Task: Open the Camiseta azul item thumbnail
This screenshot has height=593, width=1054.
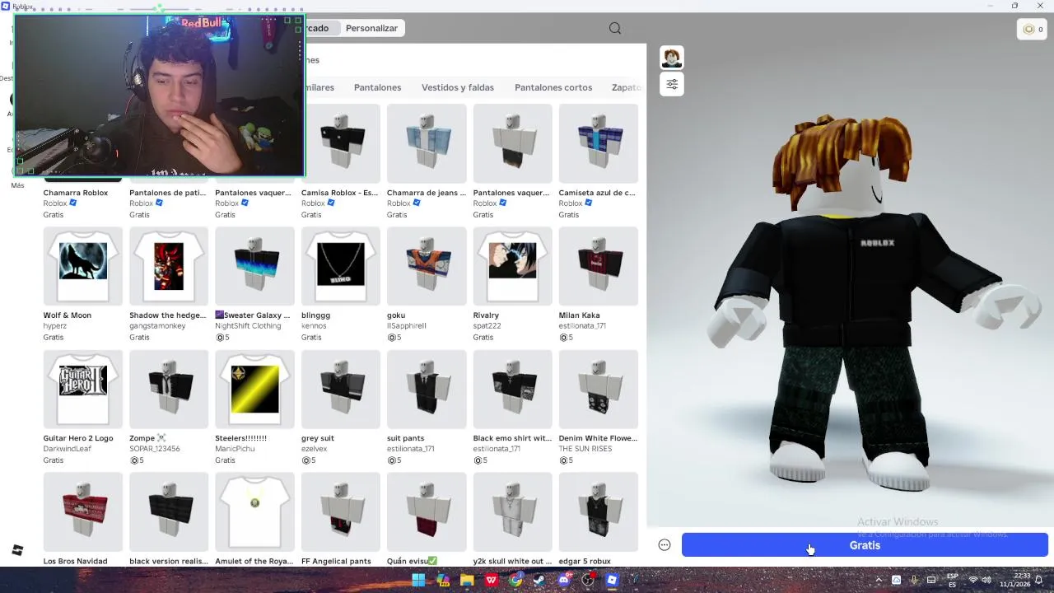Action: [x=599, y=143]
